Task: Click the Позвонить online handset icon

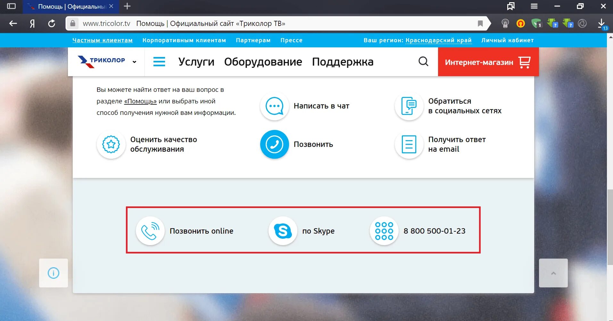Action: point(150,231)
